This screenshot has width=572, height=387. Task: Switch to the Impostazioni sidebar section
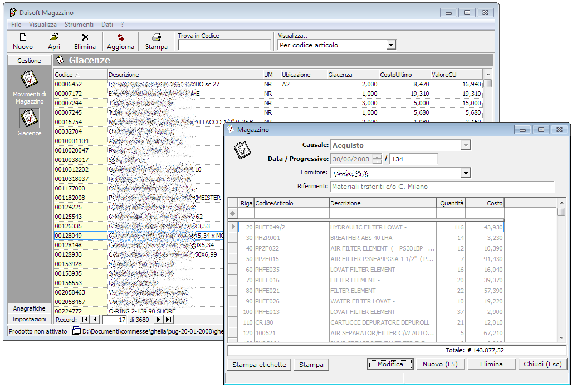(29, 319)
